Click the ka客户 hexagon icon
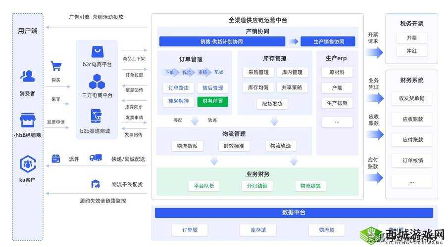448x247 pixels. click(28, 164)
